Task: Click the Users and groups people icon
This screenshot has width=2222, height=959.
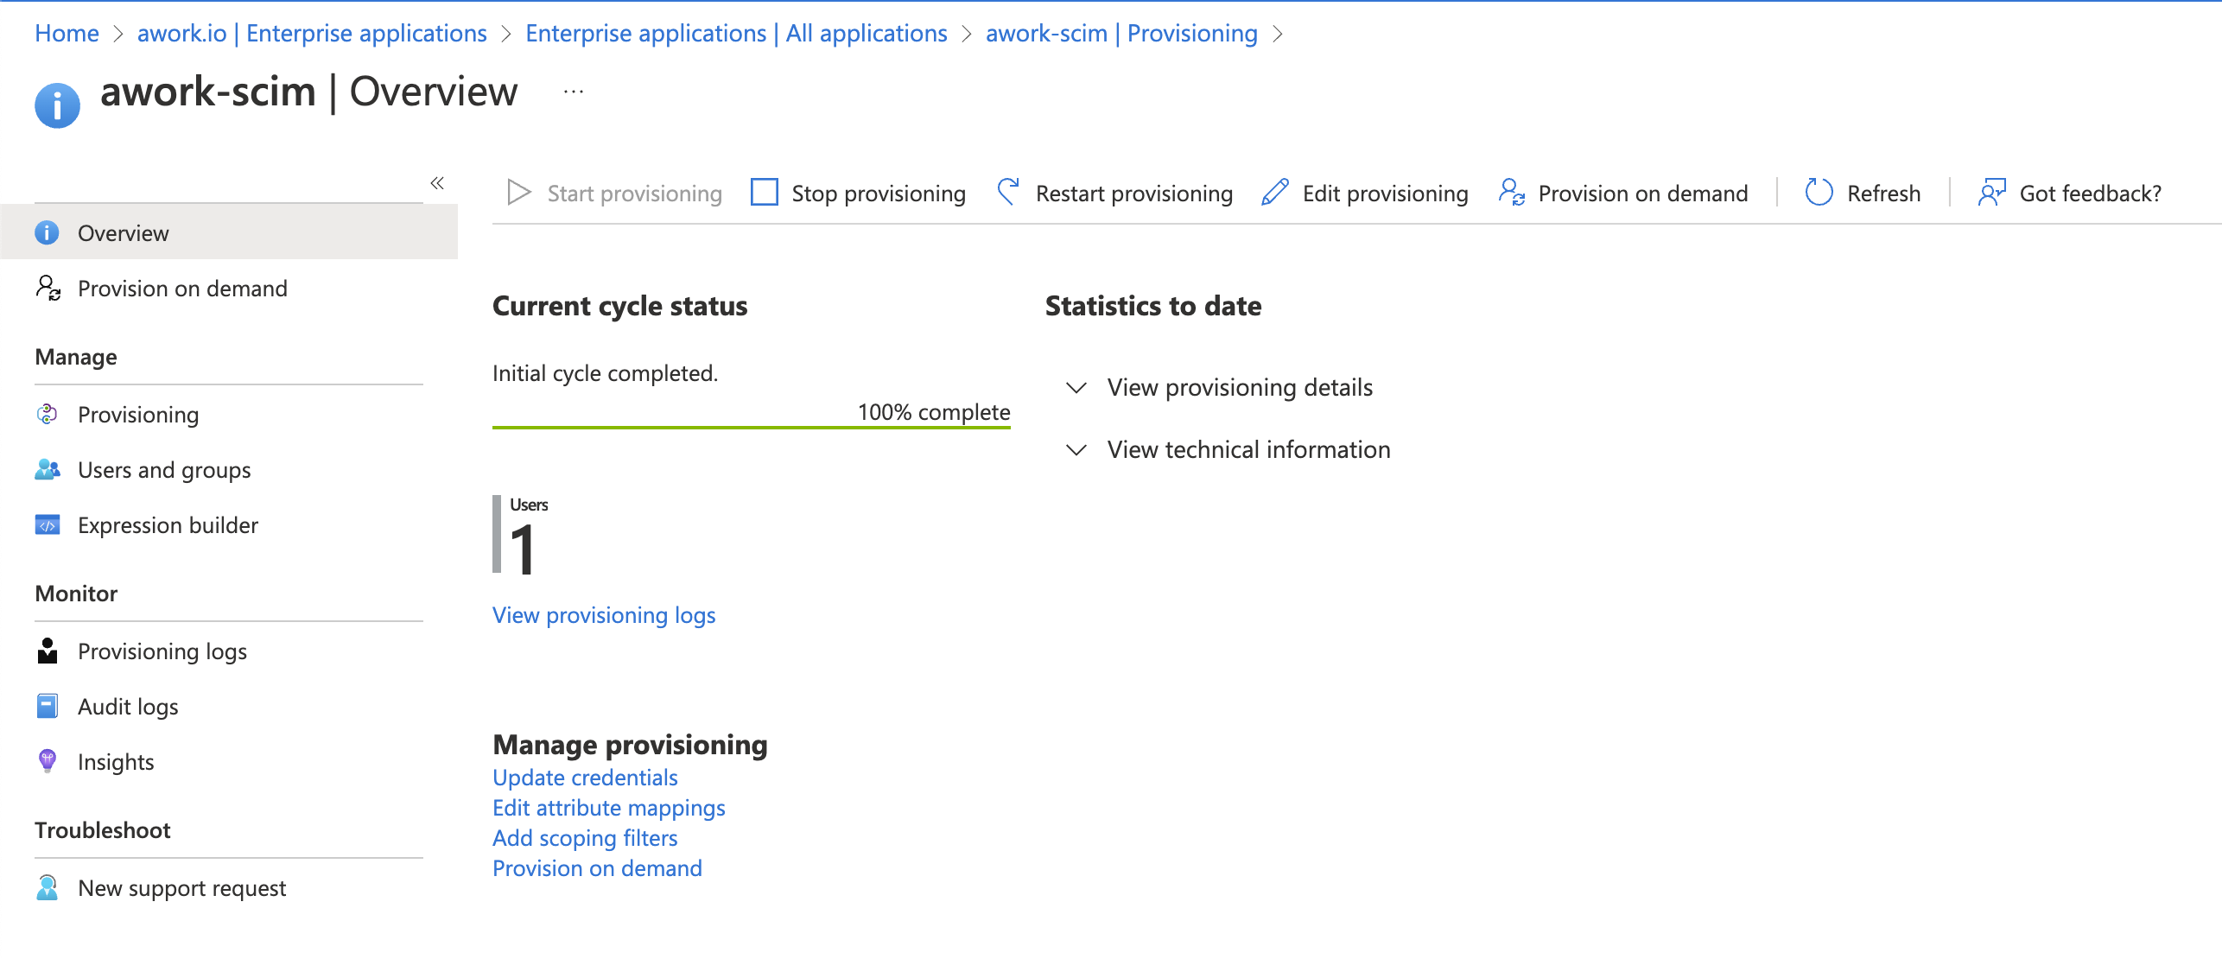Action: coord(48,469)
